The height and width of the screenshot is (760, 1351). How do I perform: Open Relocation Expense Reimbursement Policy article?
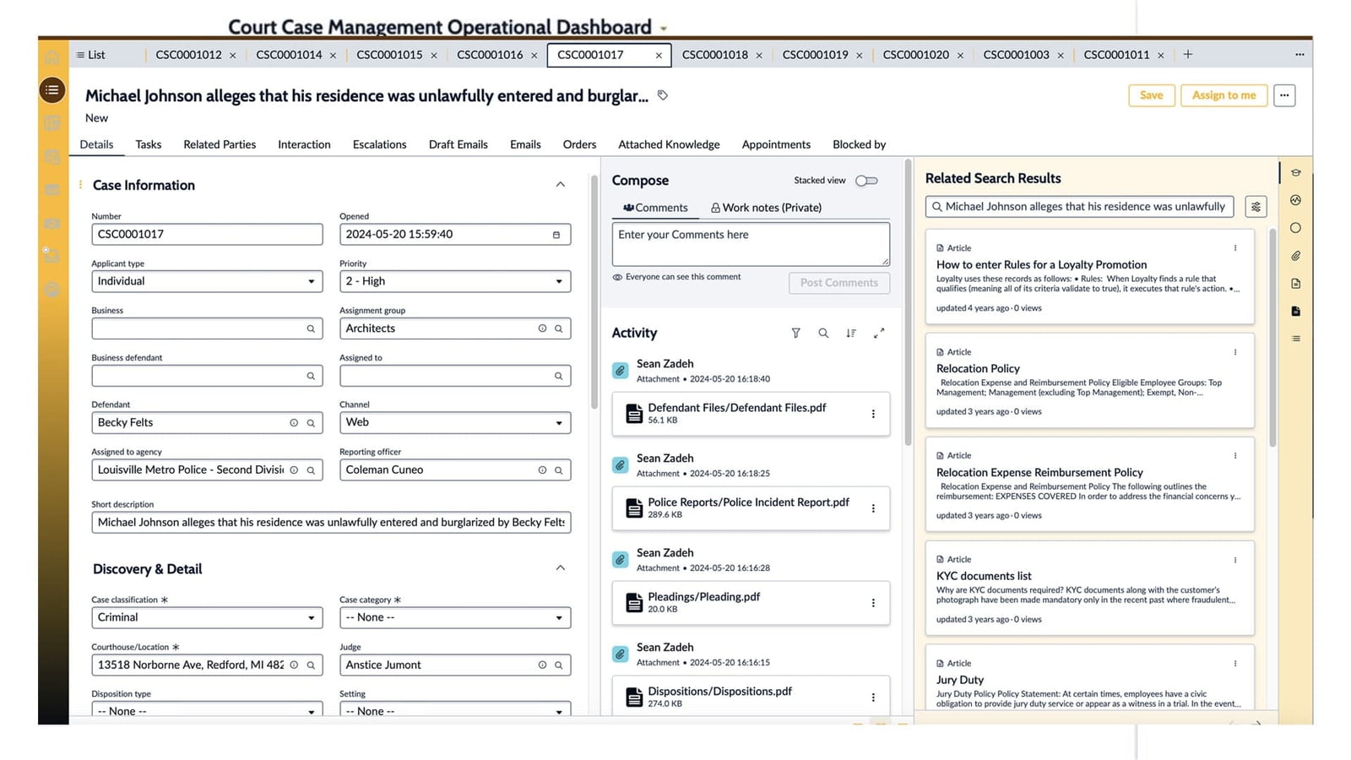[1039, 473]
